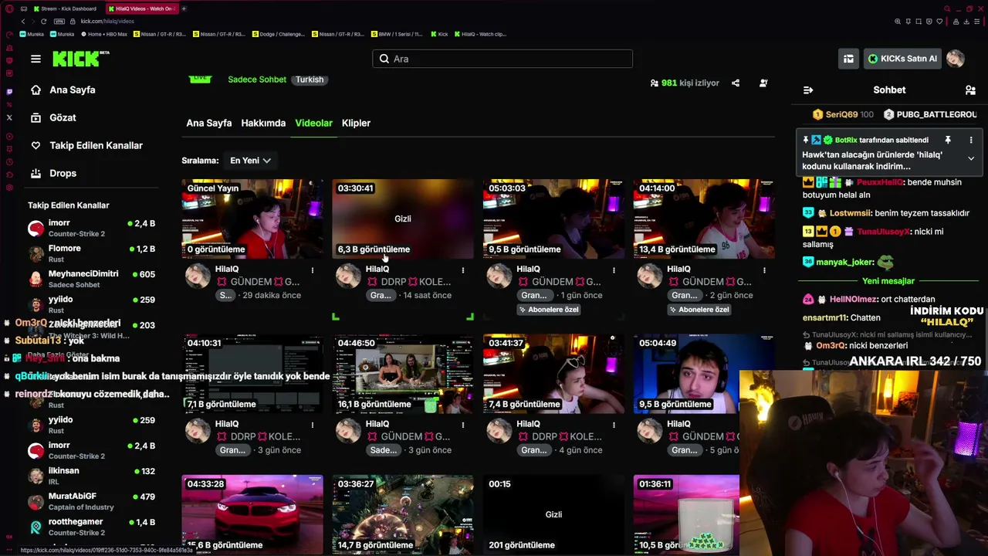Open ilkinsan channel in sidebar list

(91, 476)
